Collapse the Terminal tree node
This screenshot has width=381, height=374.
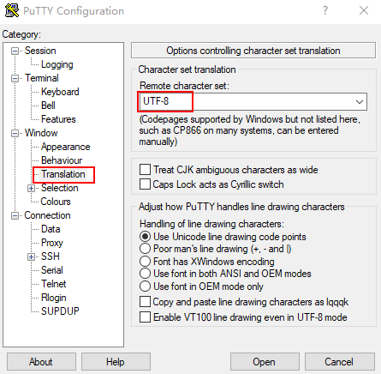click(x=15, y=79)
